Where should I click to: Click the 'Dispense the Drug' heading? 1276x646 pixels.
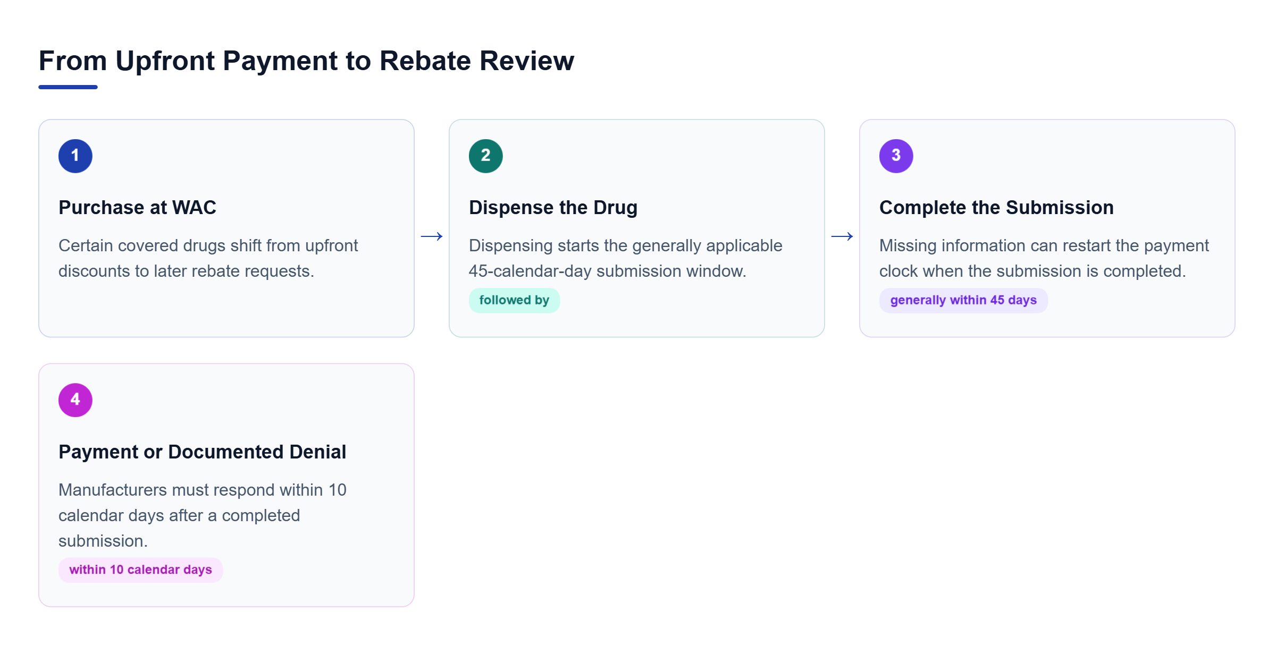pos(553,207)
